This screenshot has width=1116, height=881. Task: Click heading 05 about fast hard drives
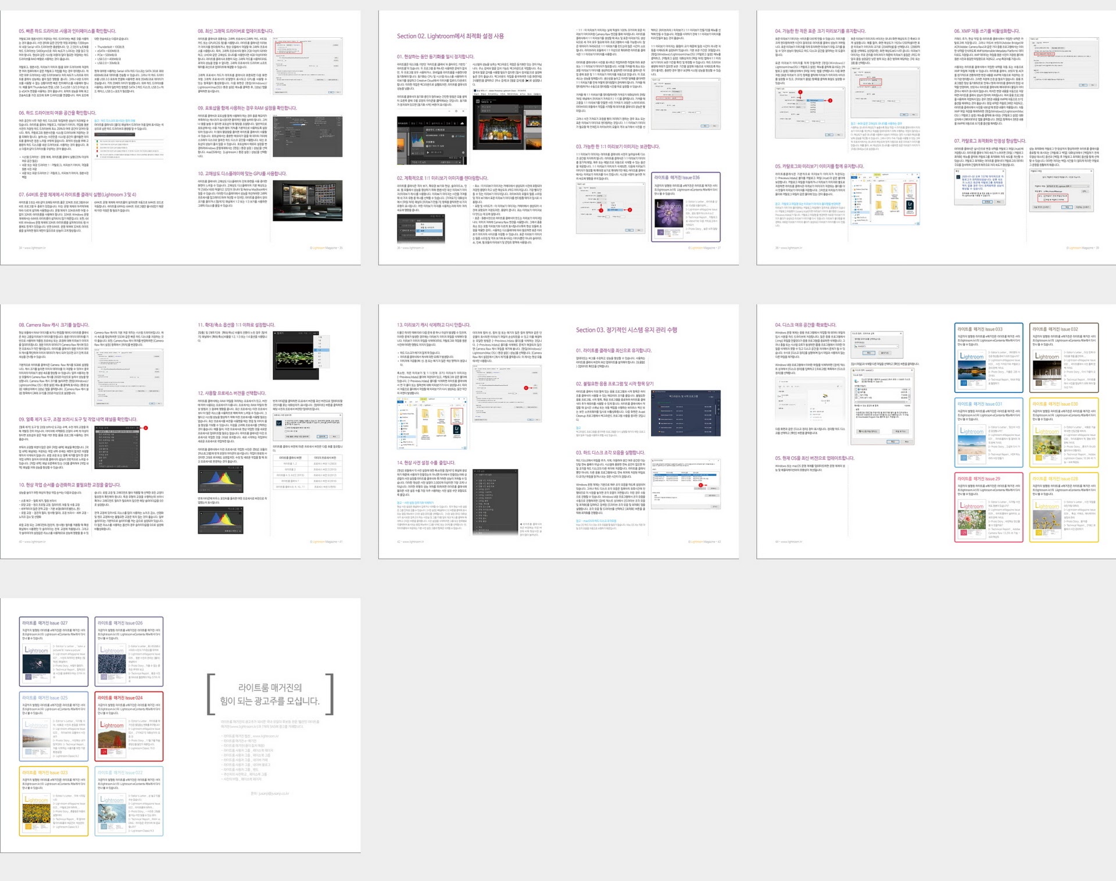tap(67, 31)
